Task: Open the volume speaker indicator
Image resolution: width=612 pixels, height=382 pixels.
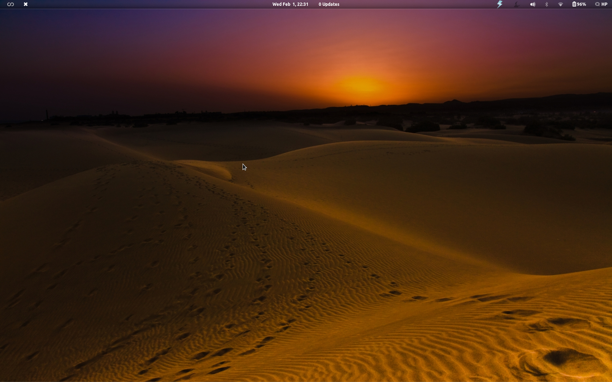Action: pos(533,4)
